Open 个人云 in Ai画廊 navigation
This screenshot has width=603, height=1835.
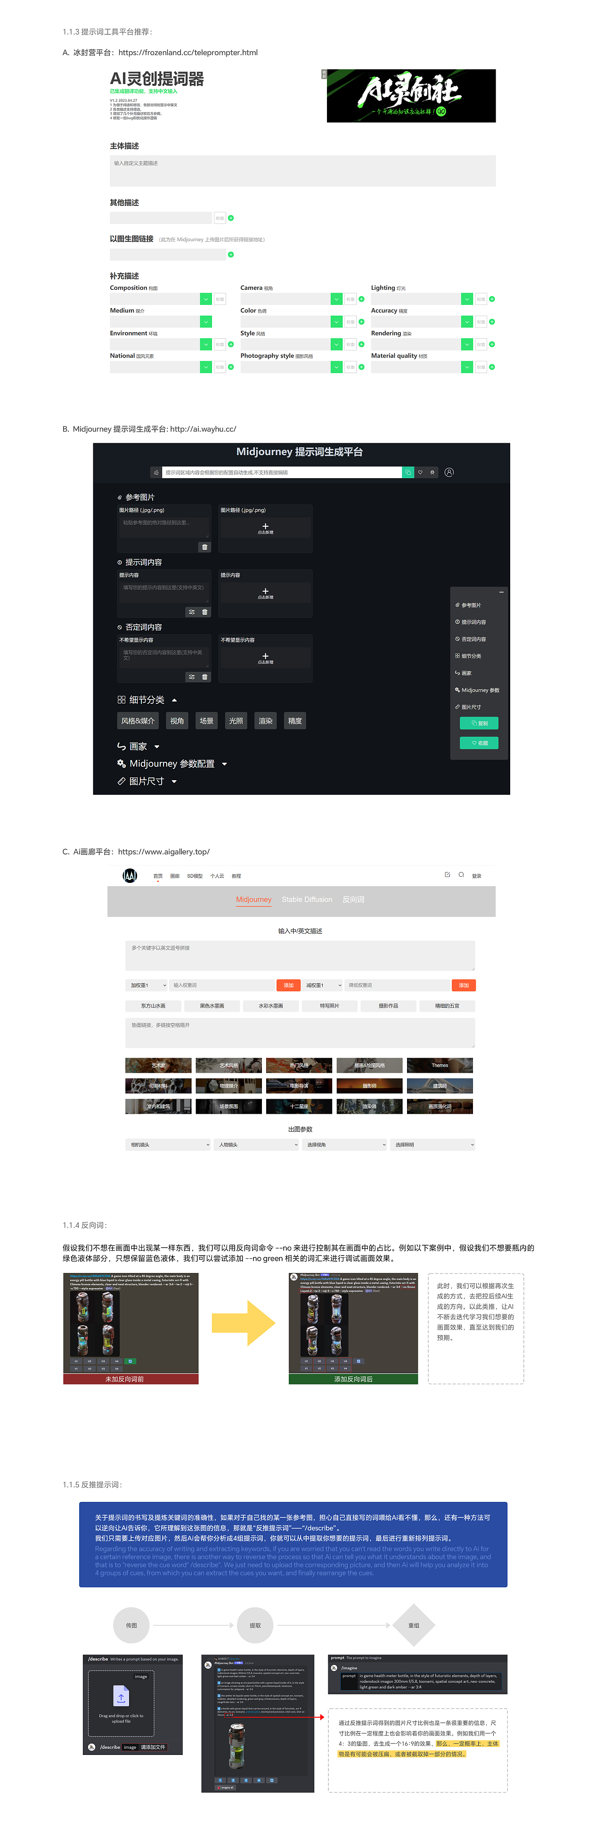tap(217, 876)
